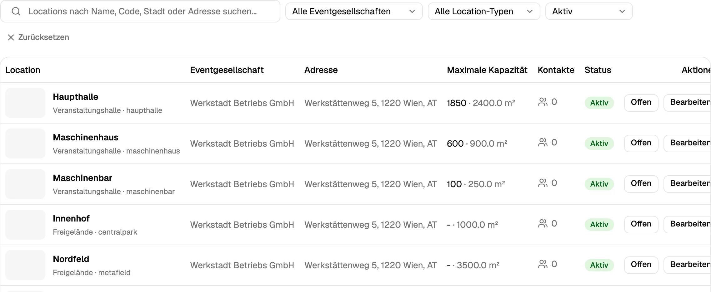Click Veranstaltungshalle · maschinenhaus subtitle
Viewport: 711px width, 292px height.
(x=116, y=151)
